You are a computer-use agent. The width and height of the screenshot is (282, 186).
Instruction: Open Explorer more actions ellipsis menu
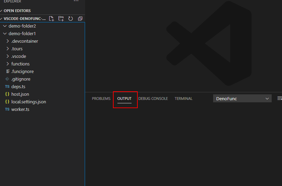[x=76, y=1]
